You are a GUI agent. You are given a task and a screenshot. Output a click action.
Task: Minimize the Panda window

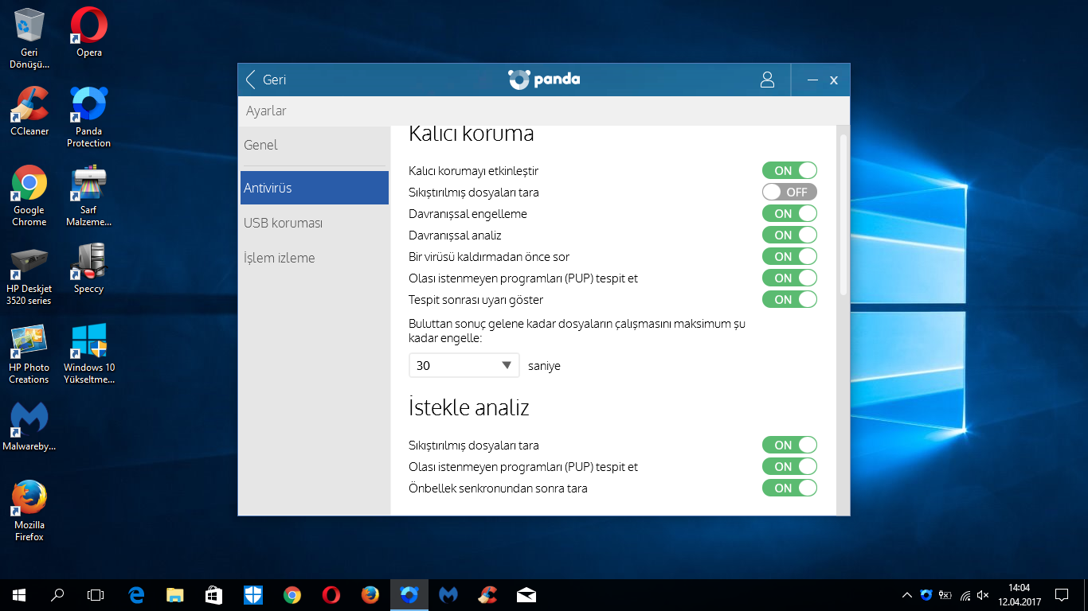(x=812, y=80)
